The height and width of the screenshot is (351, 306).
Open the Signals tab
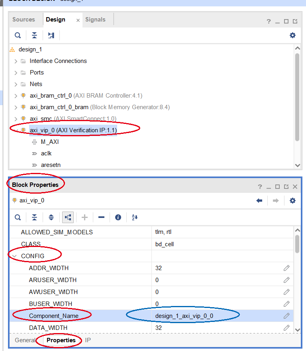click(x=95, y=20)
